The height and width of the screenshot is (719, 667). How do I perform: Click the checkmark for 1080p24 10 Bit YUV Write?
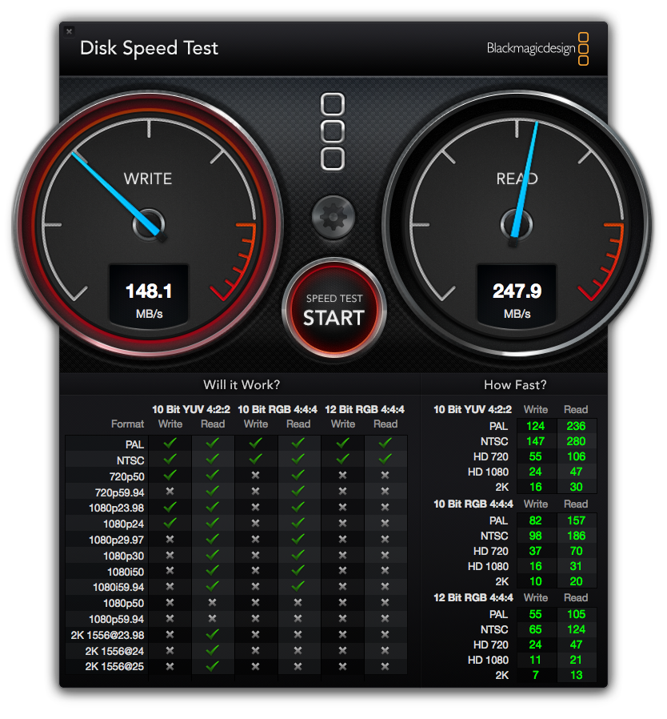pos(170,523)
